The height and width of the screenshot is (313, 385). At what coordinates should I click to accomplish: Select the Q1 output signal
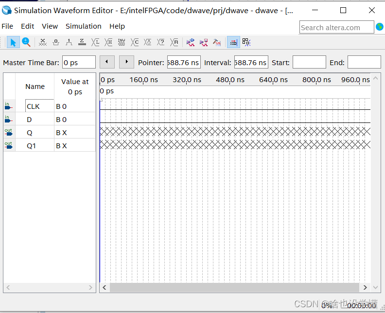[31, 146]
